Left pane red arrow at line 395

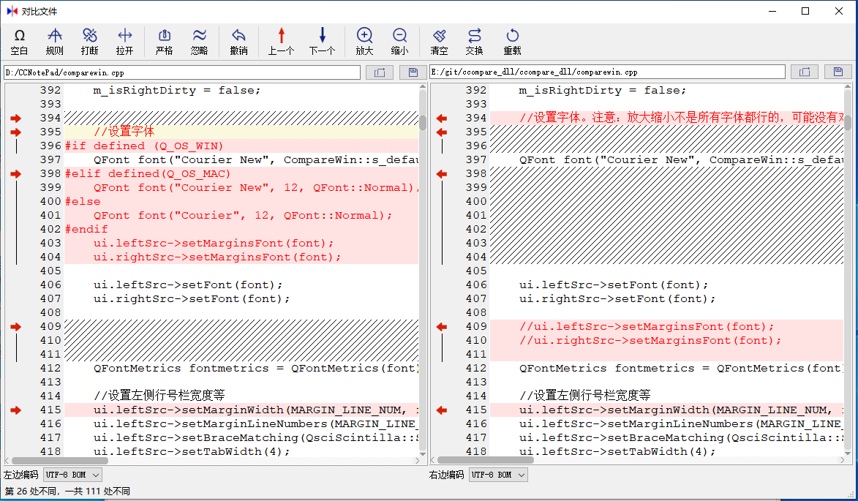pos(15,132)
